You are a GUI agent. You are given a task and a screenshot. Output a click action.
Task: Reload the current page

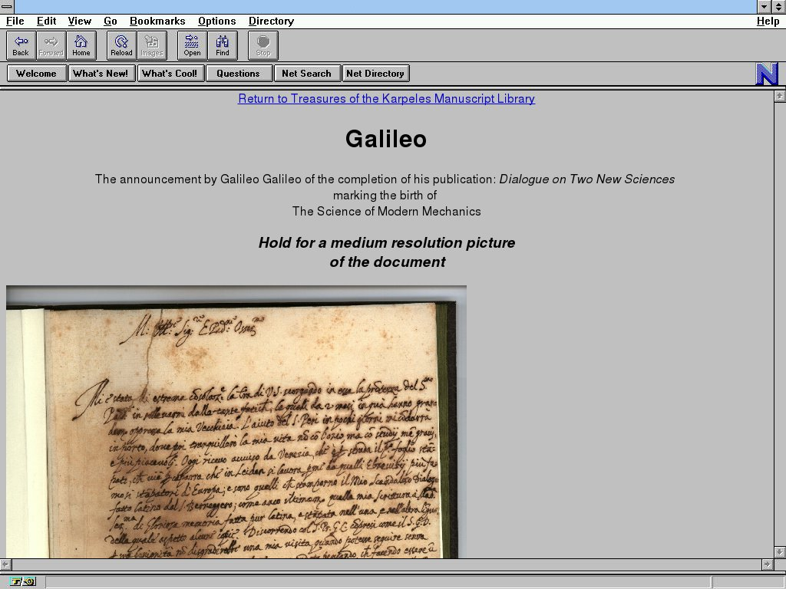tap(121, 45)
